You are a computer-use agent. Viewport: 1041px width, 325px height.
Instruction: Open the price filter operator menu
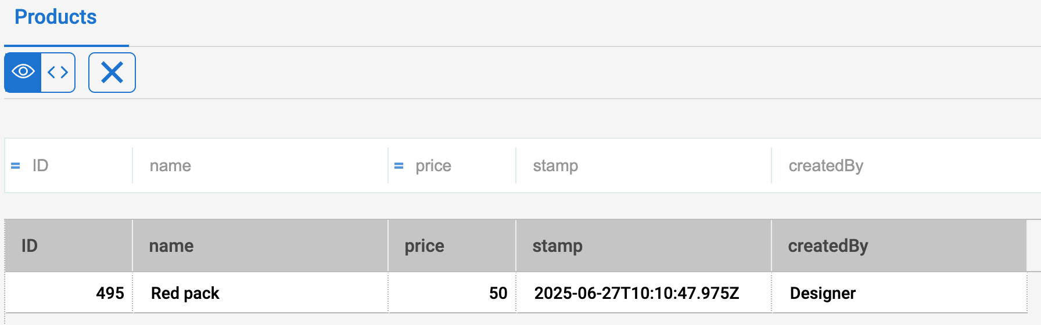coord(399,166)
